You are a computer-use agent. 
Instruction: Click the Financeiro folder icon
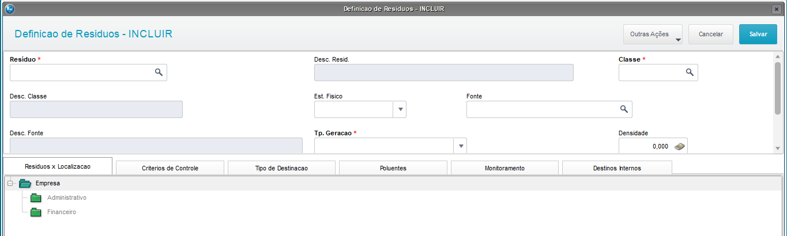pos(36,212)
